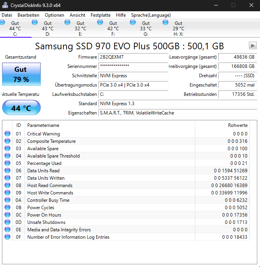Screen dimensions: 260x267
Task: Select the Critical Warning parameter name
Action: tap(44, 134)
